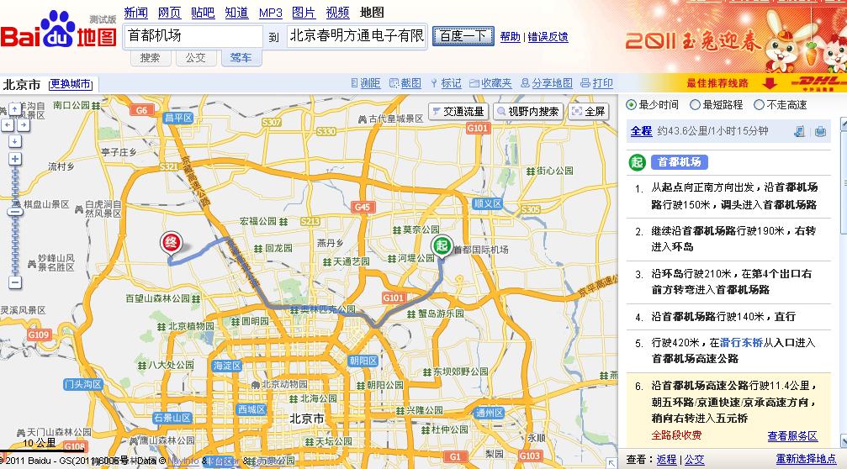Open 视野内搜索 search in view
Image resolution: width=847 pixels, height=469 pixels.
528,112
